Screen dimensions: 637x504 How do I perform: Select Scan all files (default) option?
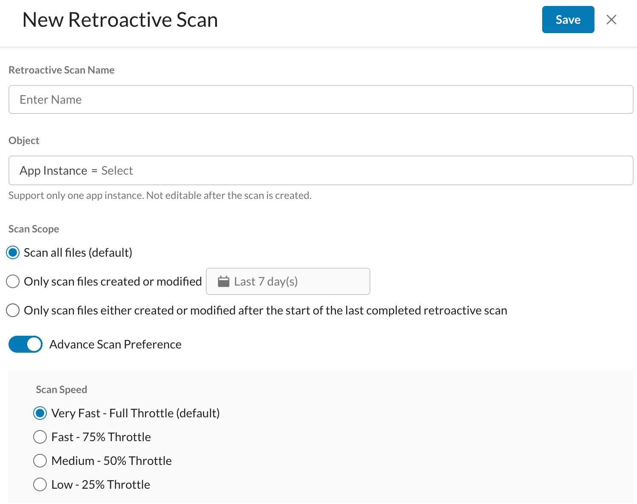[x=13, y=252]
